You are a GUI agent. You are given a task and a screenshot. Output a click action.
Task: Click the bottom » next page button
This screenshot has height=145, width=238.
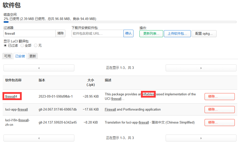click(201, 138)
